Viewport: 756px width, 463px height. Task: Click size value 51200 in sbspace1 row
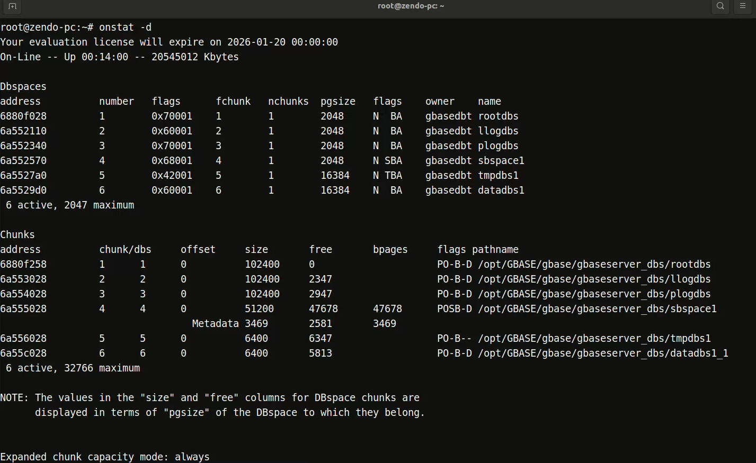[x=259, y=309]
